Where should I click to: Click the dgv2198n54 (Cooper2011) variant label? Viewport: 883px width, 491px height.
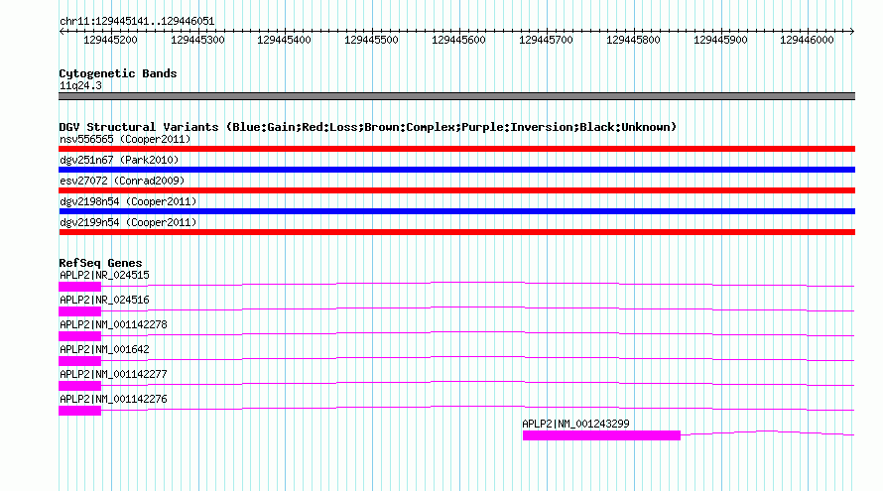point(128,201)
